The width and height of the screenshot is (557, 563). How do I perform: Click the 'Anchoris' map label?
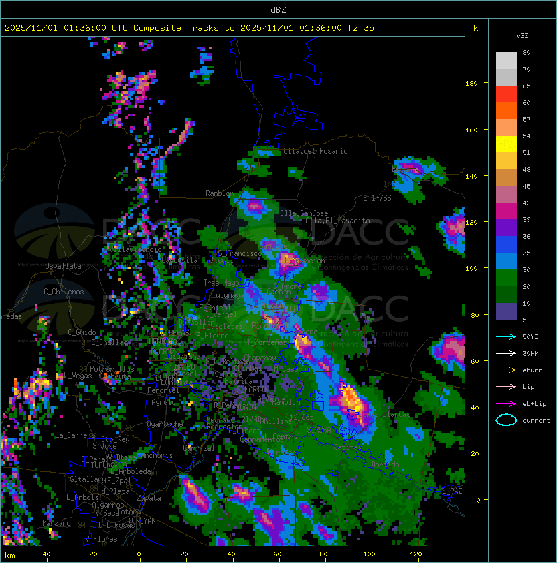click(157, 455)
